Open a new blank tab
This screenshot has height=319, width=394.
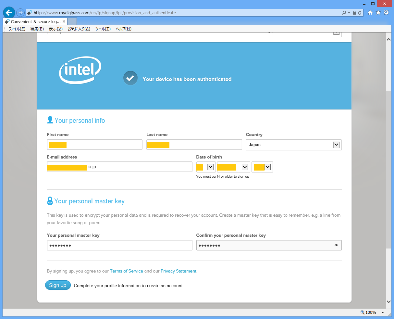[x=72, y=21]
